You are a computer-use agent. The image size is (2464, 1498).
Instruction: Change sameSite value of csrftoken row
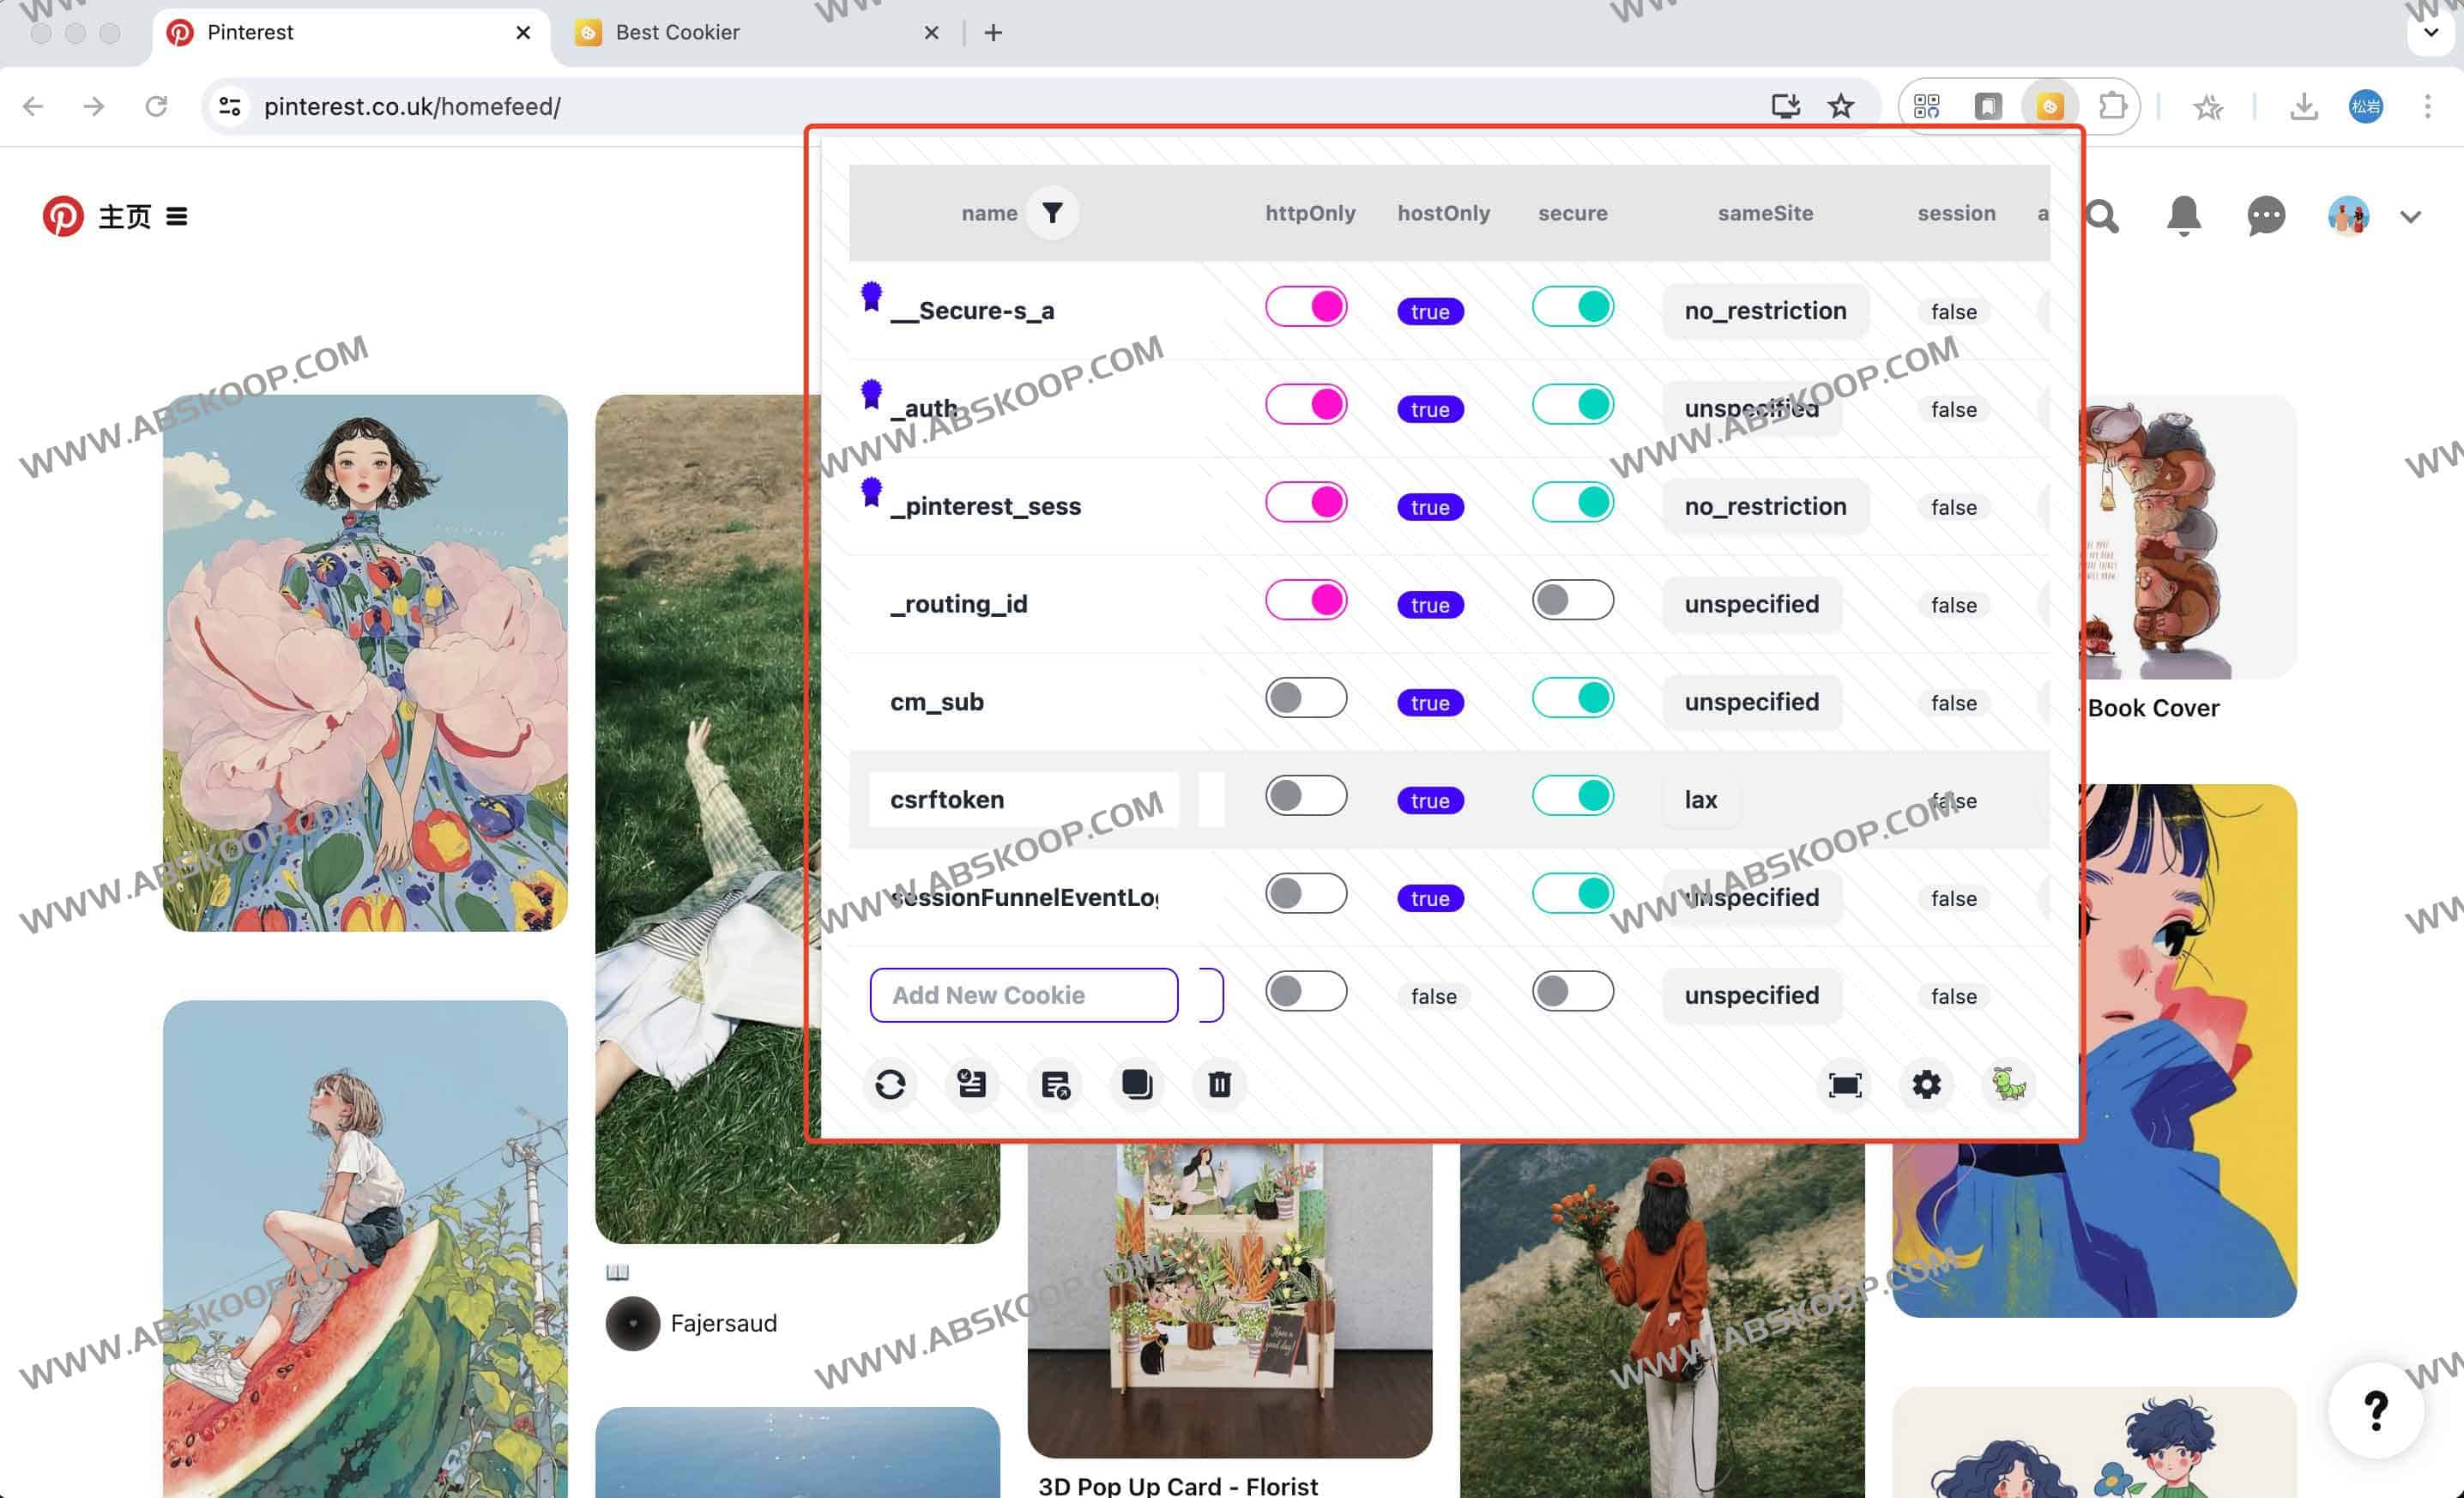point(1700,800)
